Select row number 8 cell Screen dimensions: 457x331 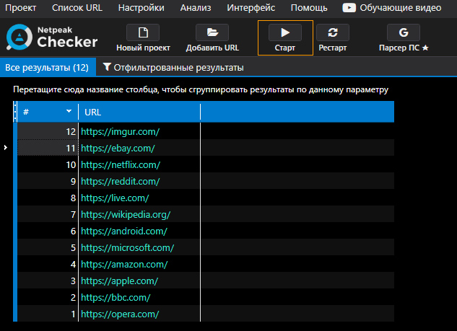[x=48, y=198]
